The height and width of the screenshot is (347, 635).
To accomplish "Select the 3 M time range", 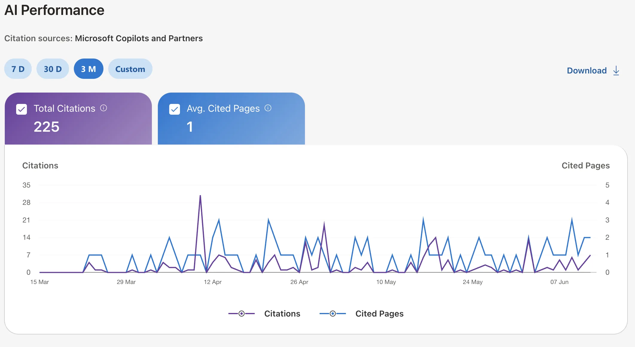I will [x=88, y=69].
